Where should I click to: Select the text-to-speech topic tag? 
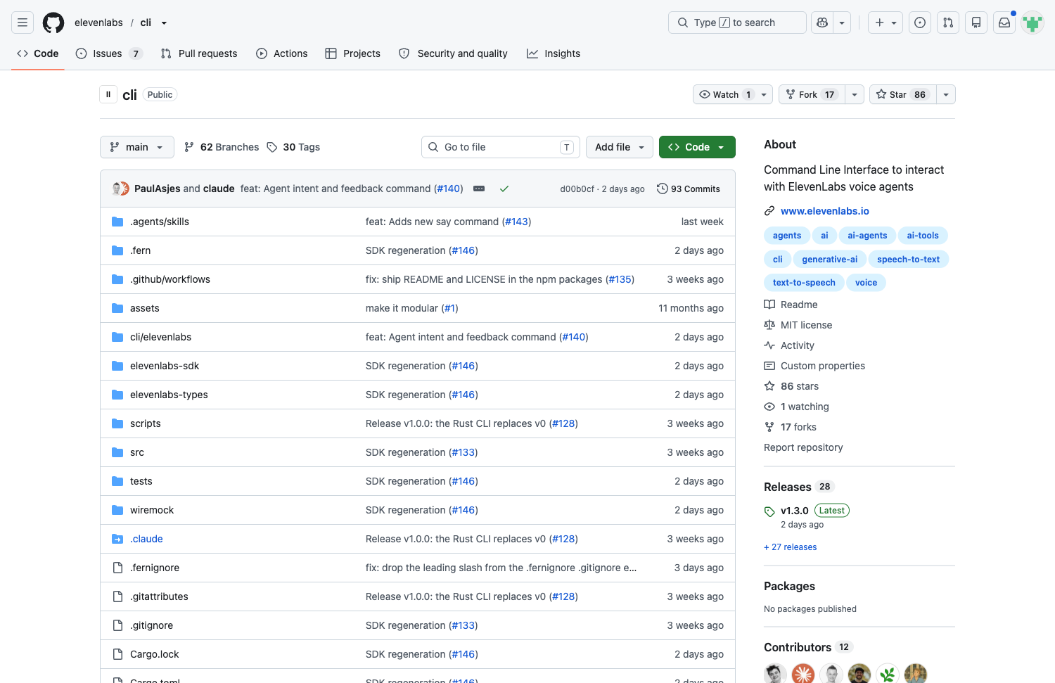pyautogui.click(x=804, y=283)
